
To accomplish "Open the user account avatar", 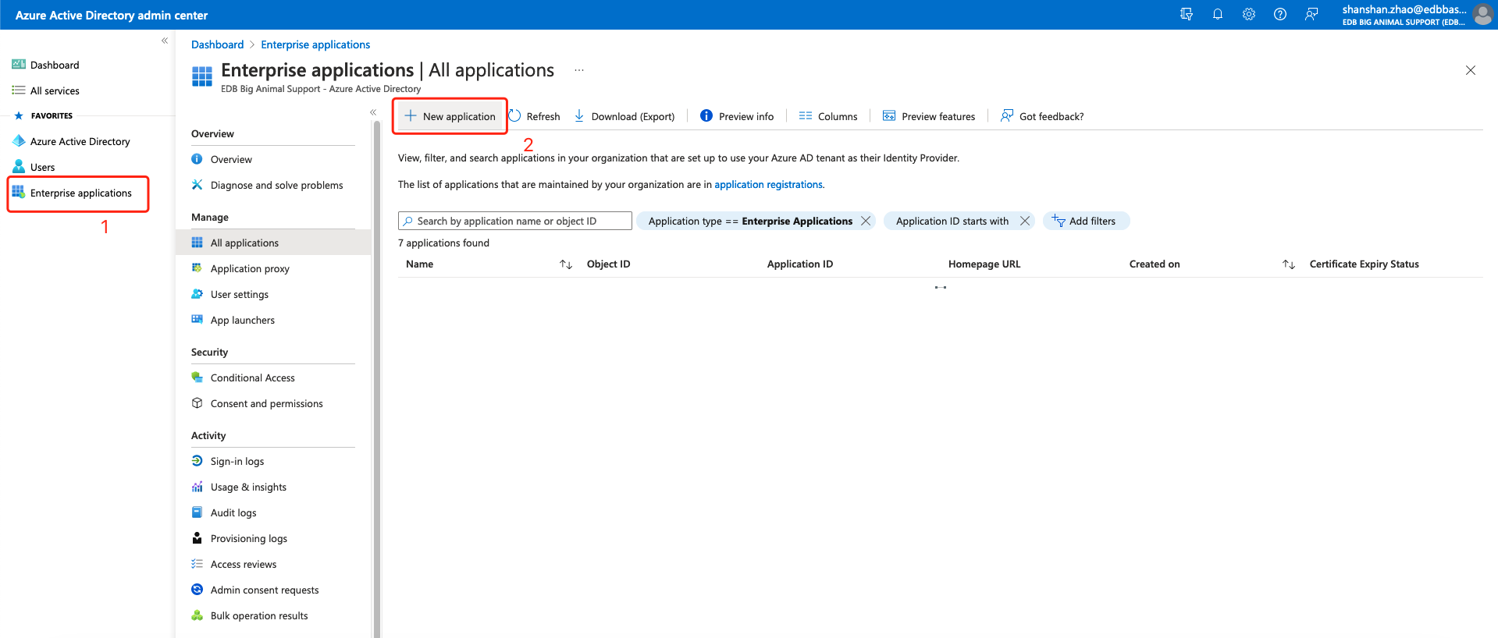I will [x=1482, y=15].
